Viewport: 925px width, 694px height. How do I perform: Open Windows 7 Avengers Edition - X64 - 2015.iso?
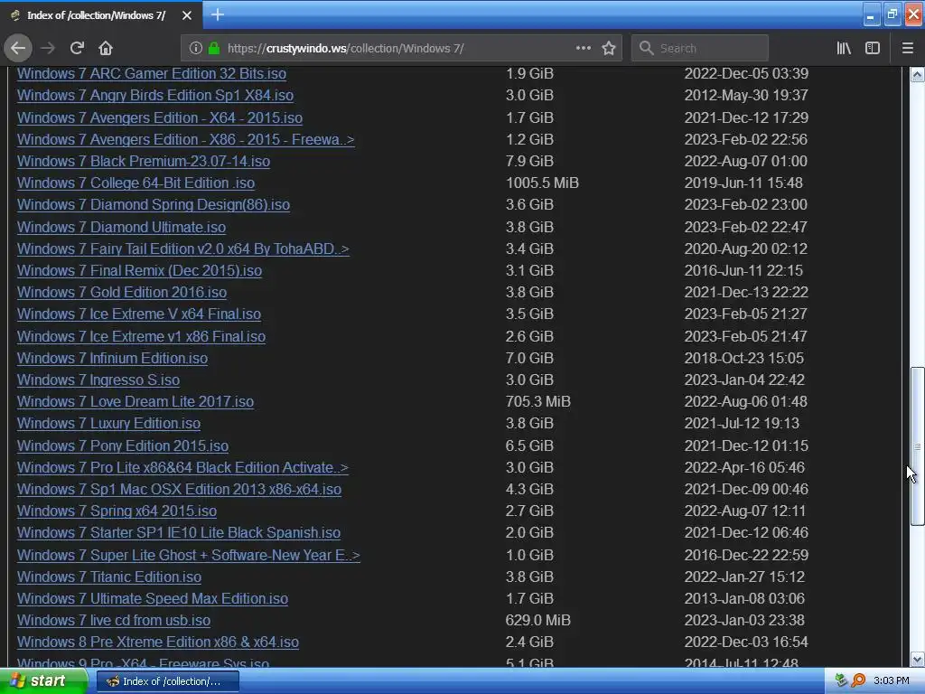point(160,118)
